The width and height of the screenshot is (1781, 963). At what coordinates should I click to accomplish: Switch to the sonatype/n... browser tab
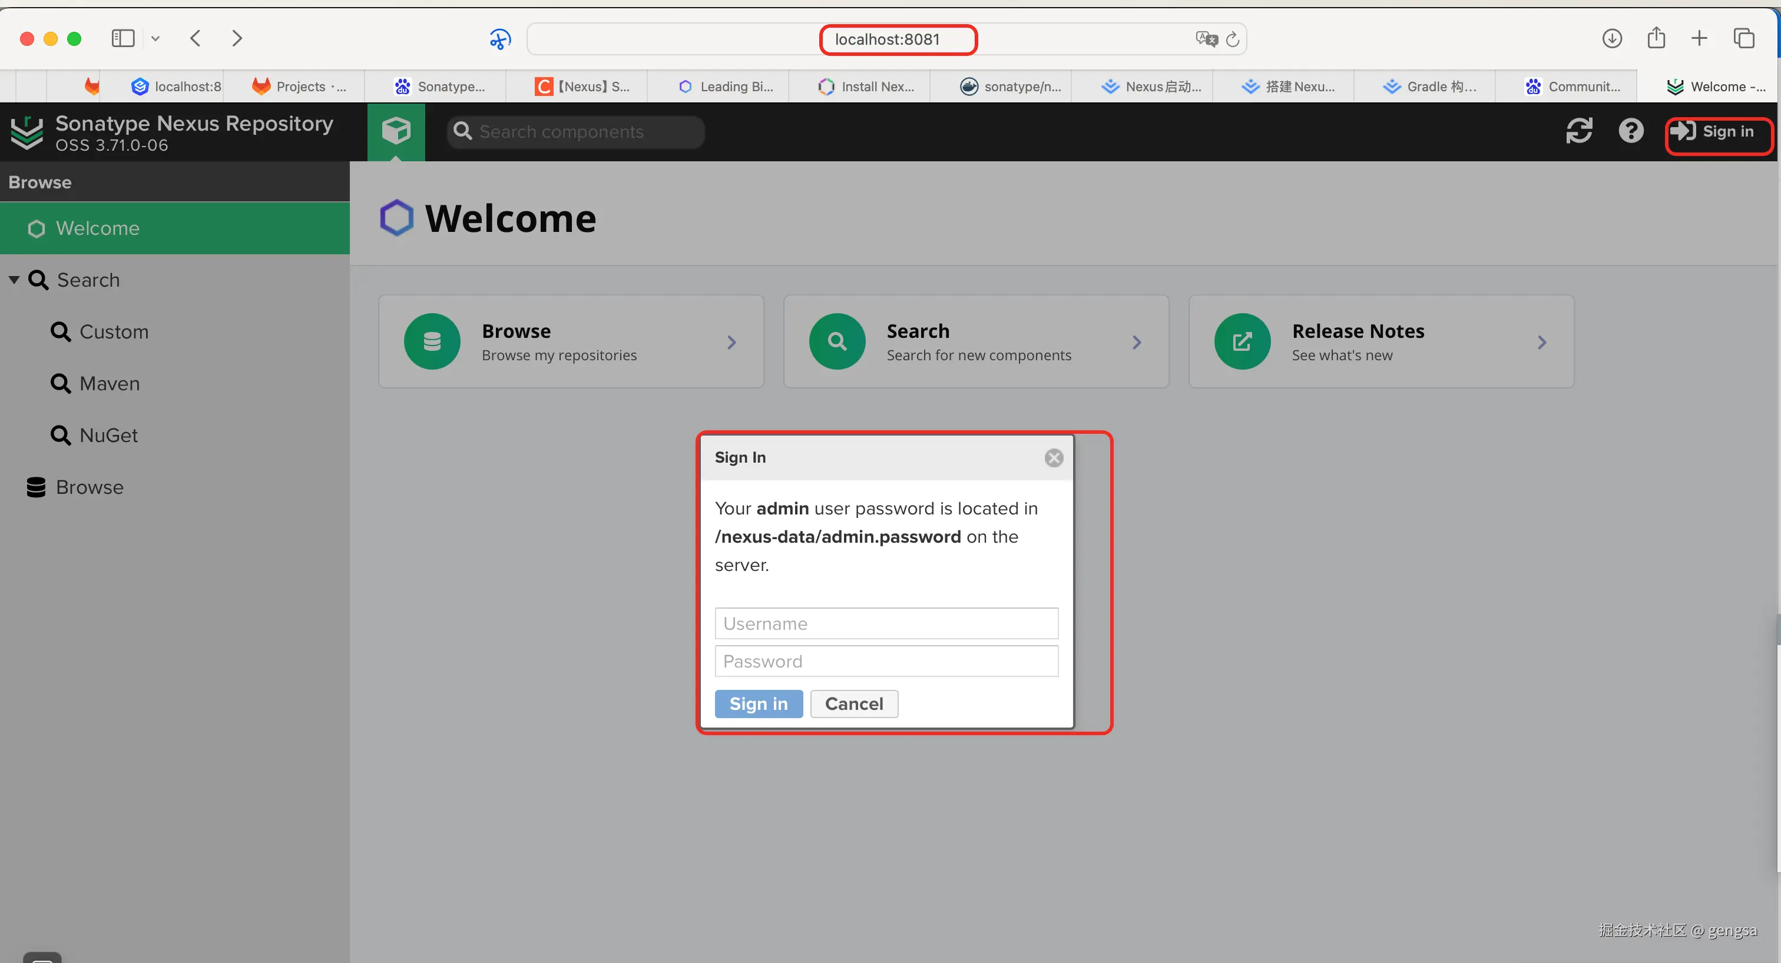point(1010,87)
